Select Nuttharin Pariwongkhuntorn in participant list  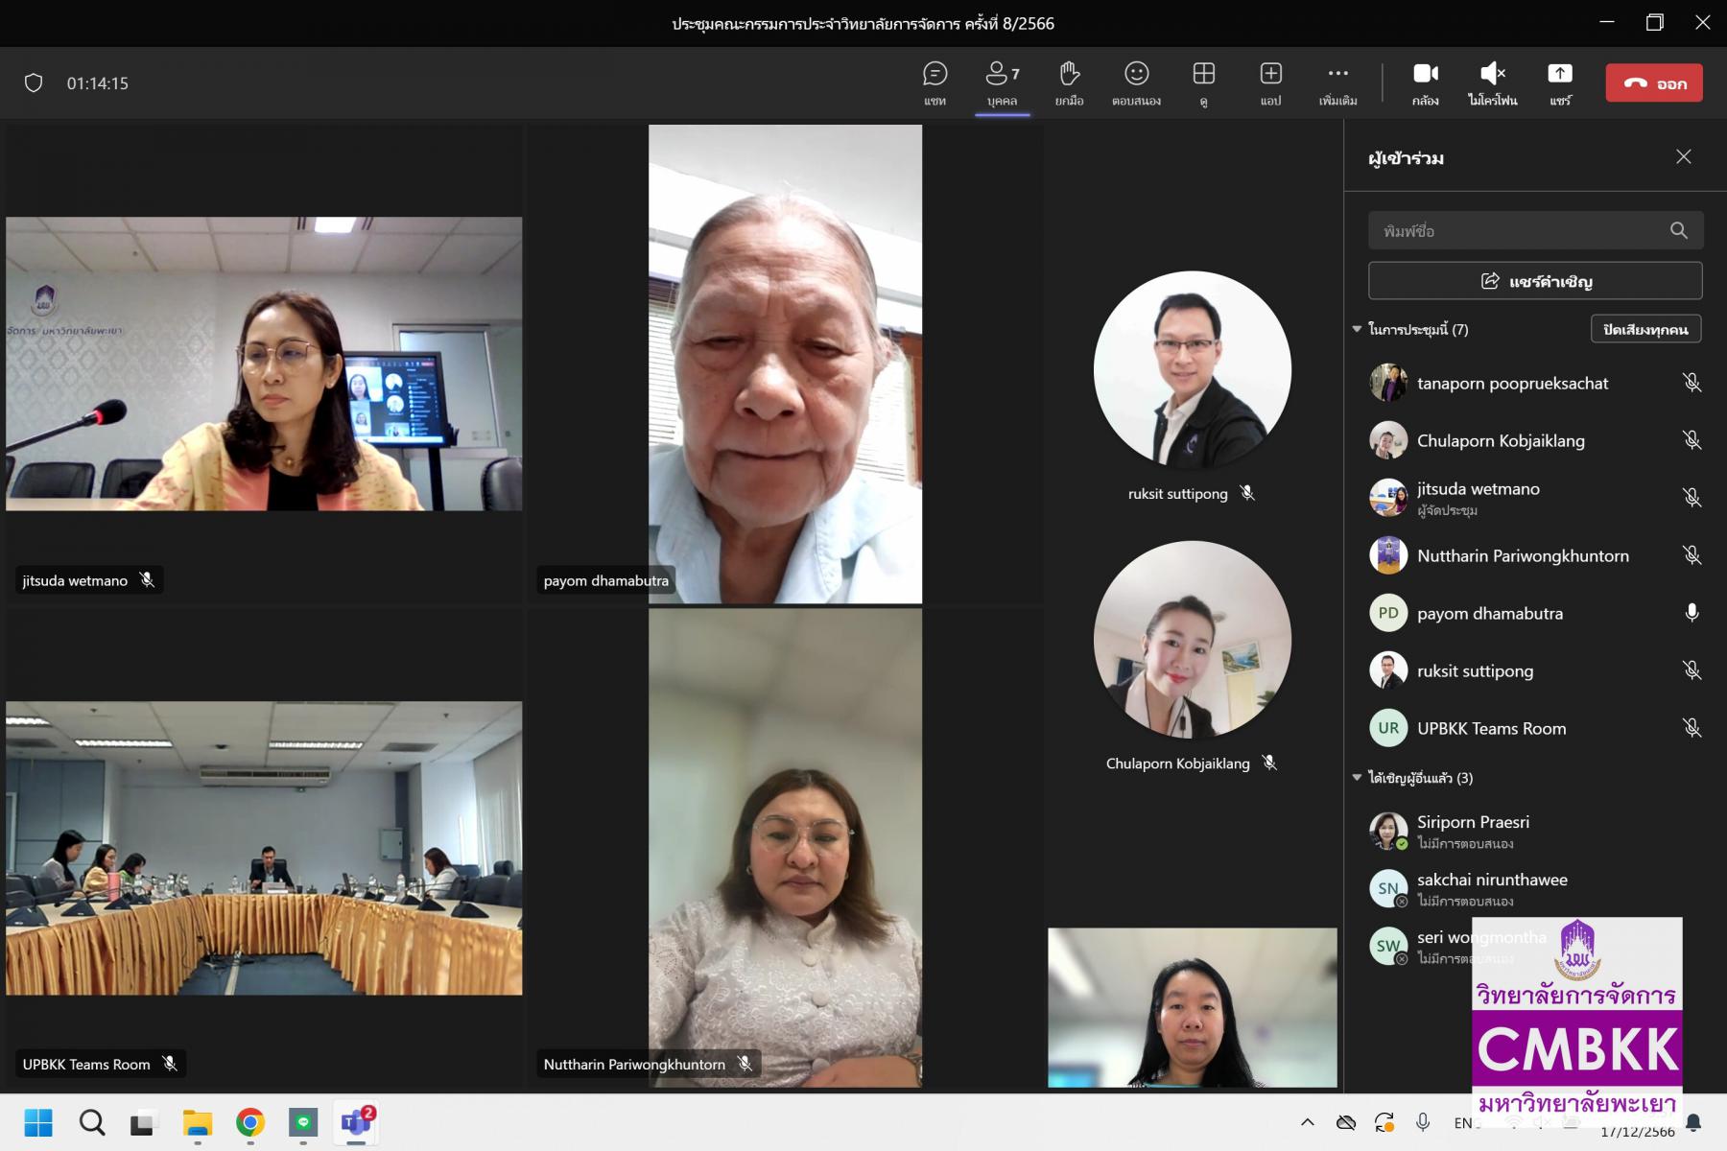1535,555
